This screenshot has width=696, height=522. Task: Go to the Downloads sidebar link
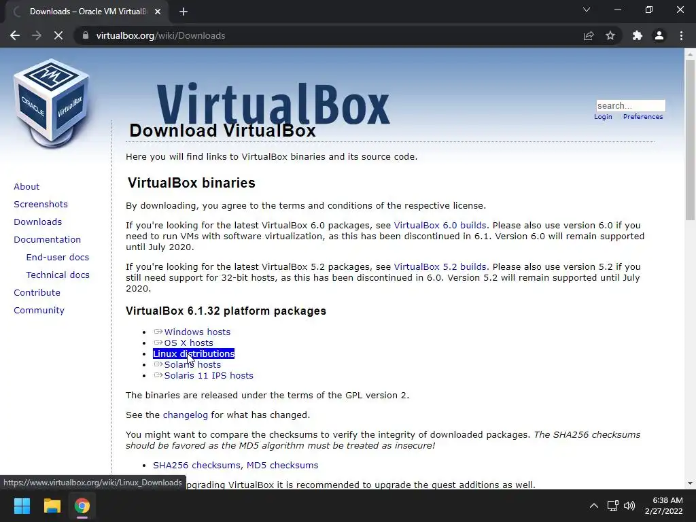click(38, 222)
